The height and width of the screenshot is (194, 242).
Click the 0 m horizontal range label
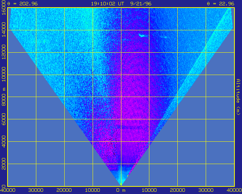121,190
